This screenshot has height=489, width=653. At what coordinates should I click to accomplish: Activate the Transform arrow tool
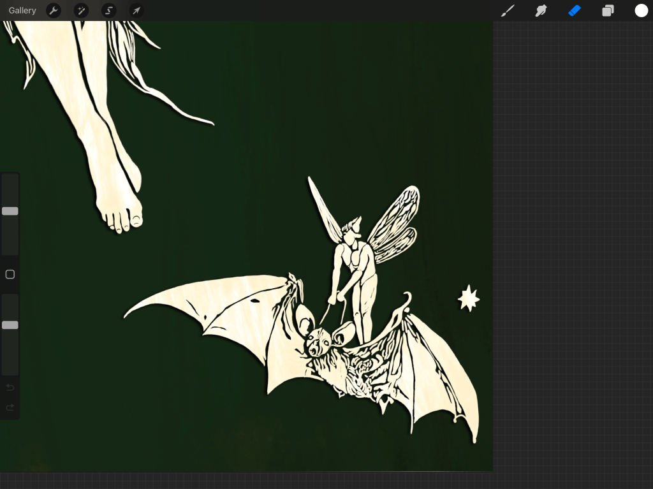tap(136, 11)
